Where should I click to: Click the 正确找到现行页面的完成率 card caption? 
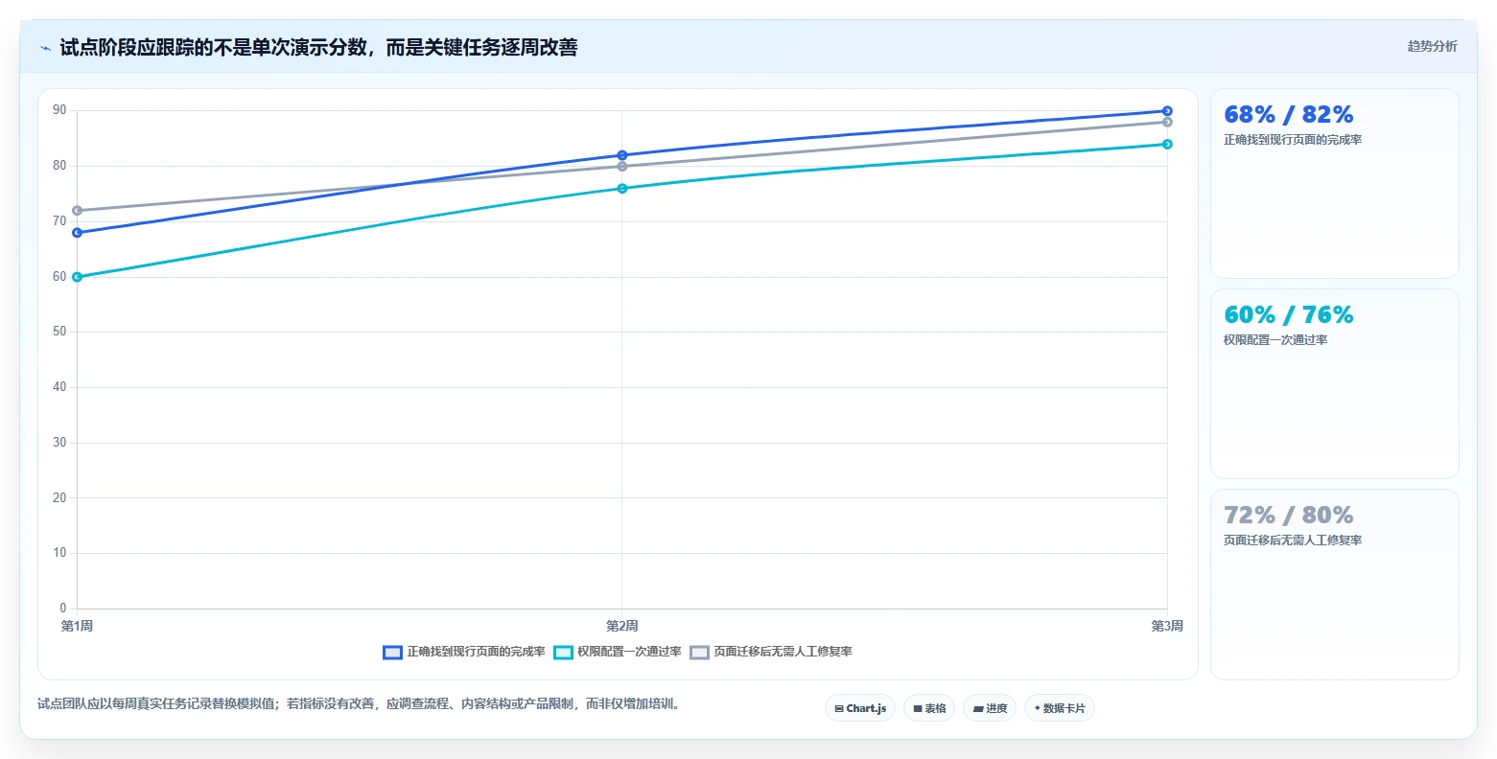tap(1293, 140)
